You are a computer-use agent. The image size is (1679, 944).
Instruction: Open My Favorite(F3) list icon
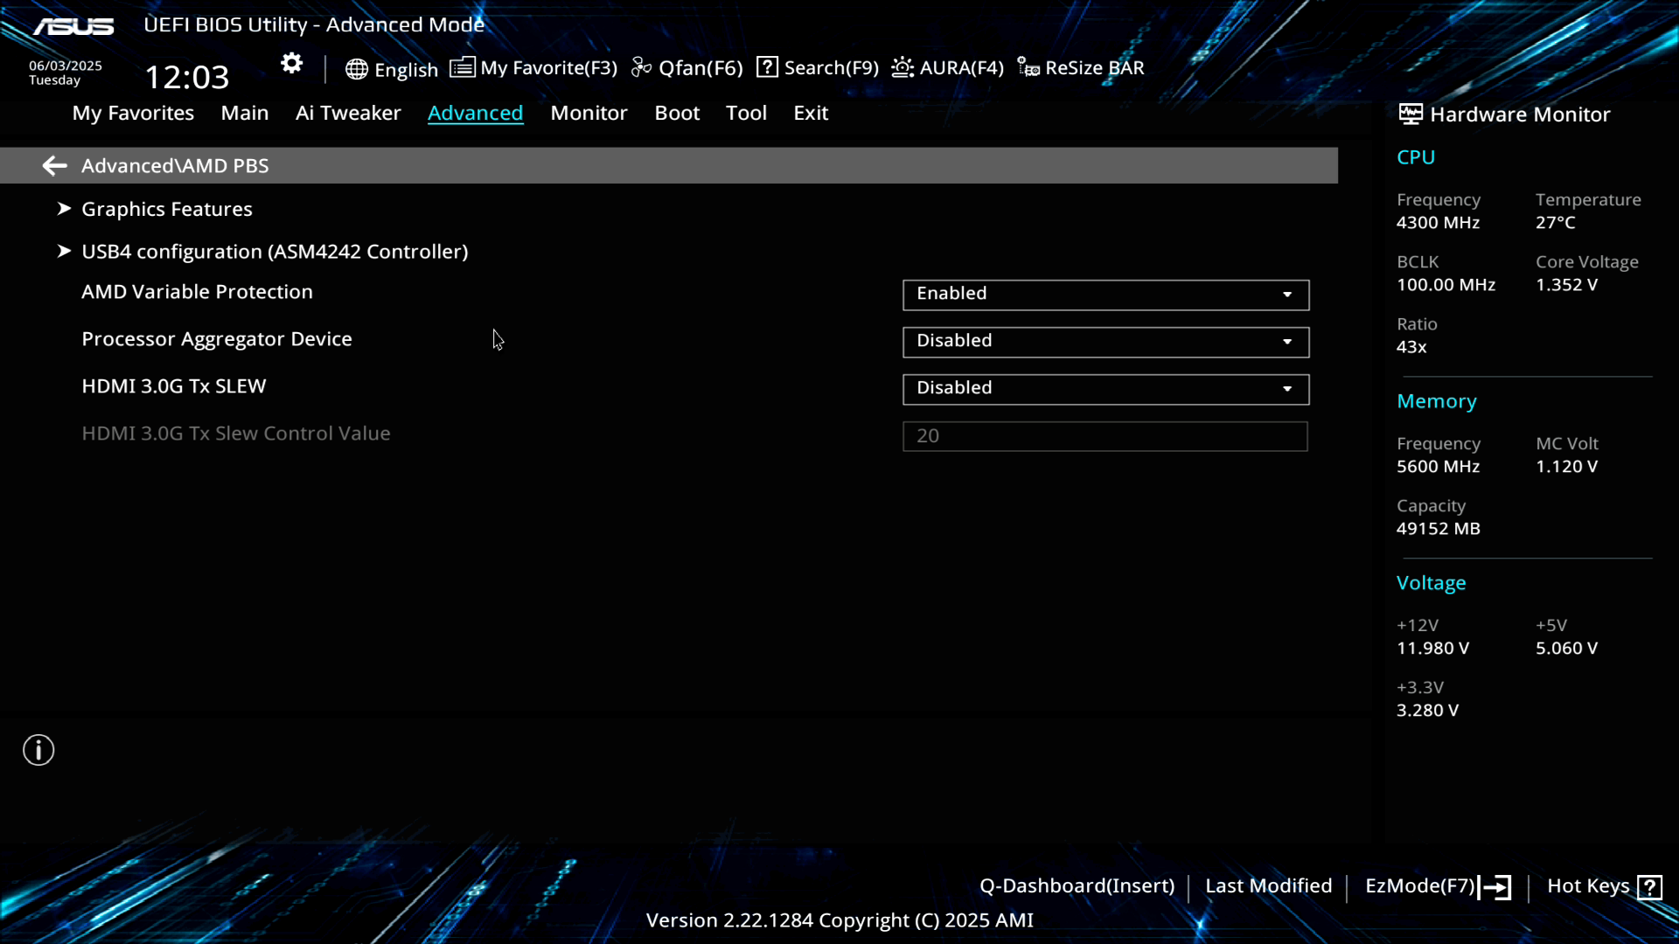(x=463, y=67)
